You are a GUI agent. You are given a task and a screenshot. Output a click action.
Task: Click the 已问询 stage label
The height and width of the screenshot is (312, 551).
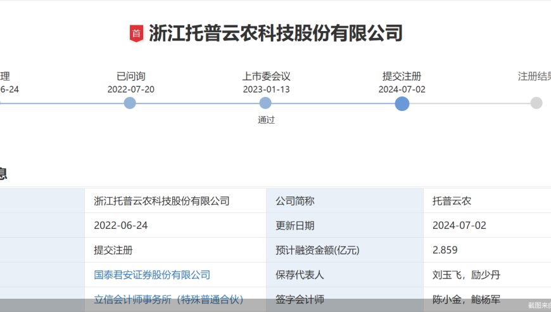(x=130, y=76)
